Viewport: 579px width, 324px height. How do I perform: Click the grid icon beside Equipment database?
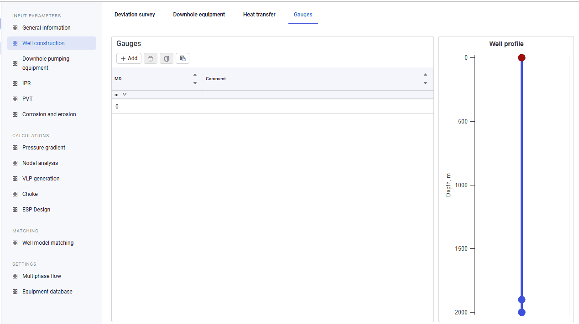[15, 292]
